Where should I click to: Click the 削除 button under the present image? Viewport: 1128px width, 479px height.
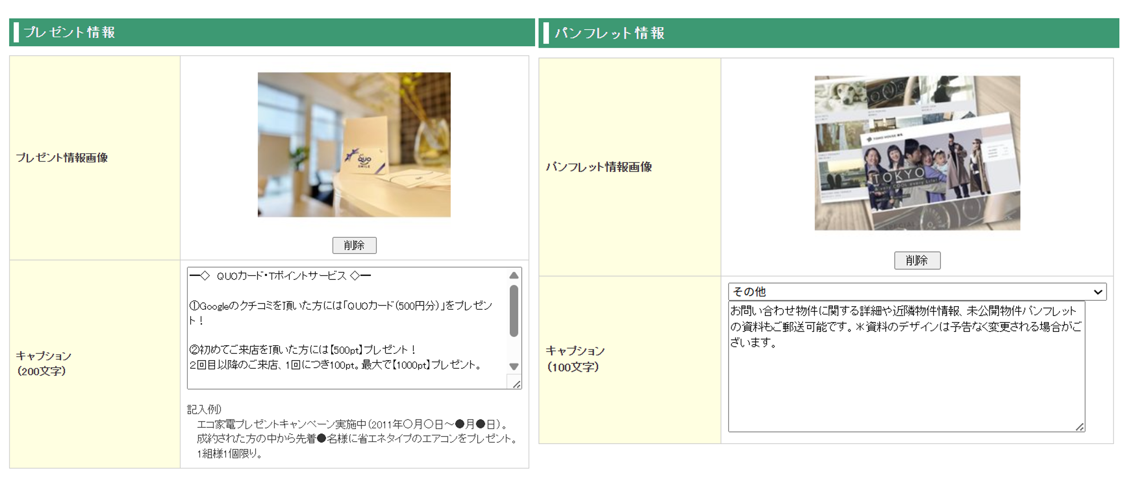(x=354, y=245)
